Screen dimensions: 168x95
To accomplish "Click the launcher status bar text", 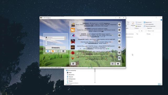I will click(x=51, y=68).
